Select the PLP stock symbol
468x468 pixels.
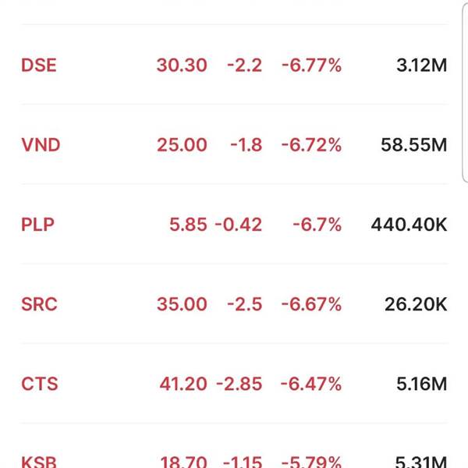(x=38, y=225)
